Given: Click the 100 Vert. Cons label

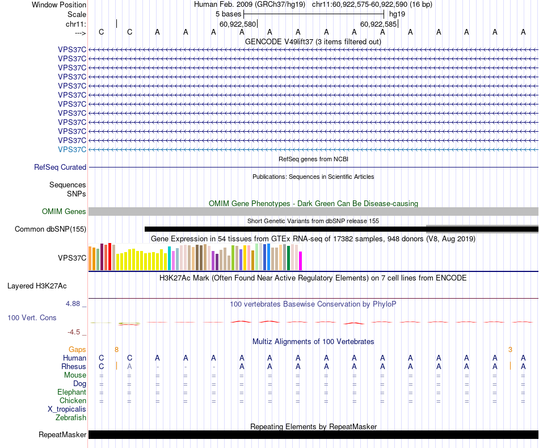Looking at the screenshot, I should 32,317.
